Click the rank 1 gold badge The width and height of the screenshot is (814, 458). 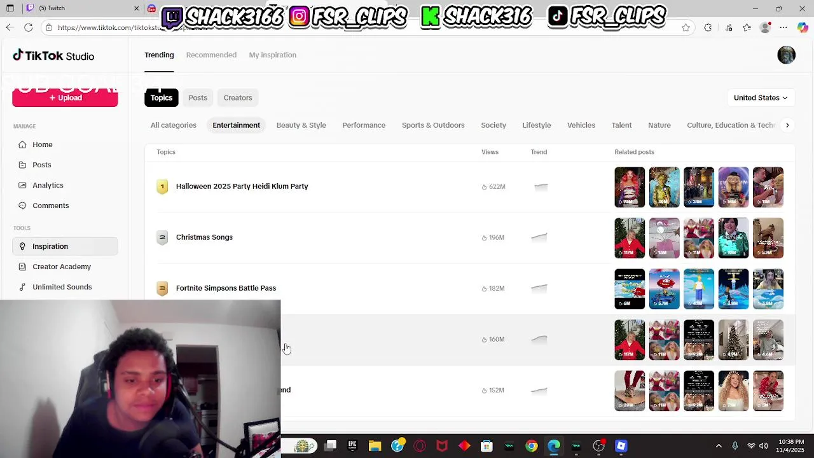[x=162, y=186]
